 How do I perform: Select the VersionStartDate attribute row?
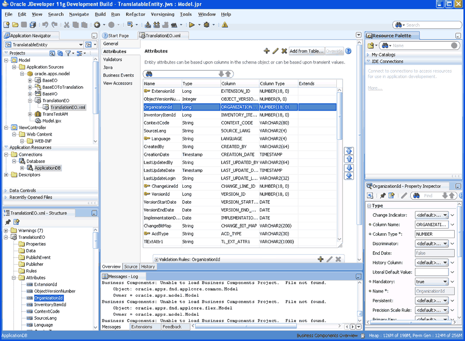[240, 202]
